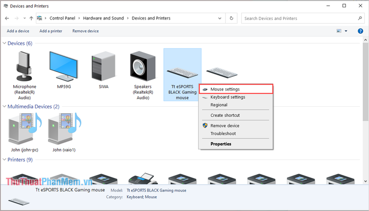Select the John (vaio1) media device
The image size is (369, 211).
coord(64,129)
